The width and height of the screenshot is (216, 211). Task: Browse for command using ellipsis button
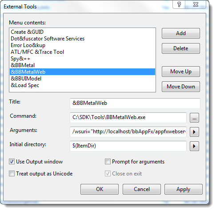tap(194, 118)
